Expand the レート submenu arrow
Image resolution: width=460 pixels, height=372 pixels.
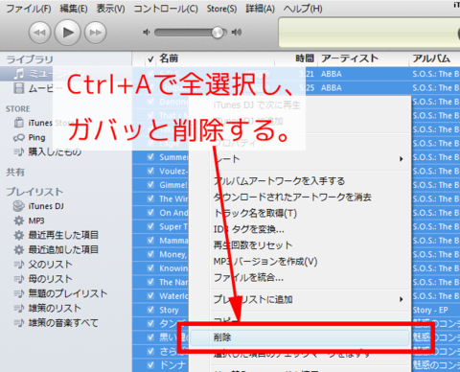click(x=402, y=159)
